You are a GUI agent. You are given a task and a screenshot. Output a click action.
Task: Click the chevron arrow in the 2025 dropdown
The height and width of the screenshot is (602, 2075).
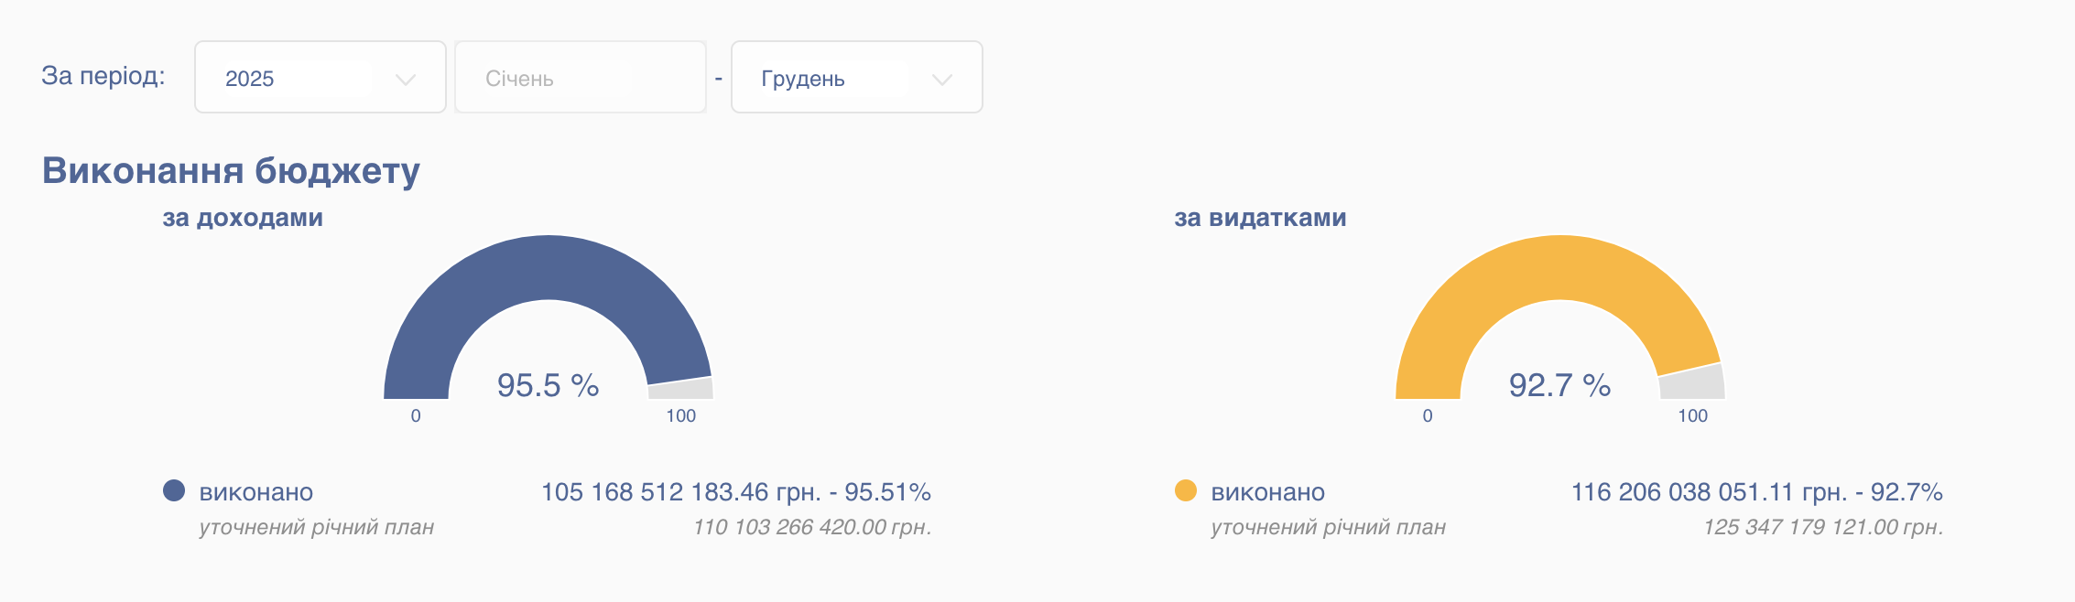(x=405, y=80)
